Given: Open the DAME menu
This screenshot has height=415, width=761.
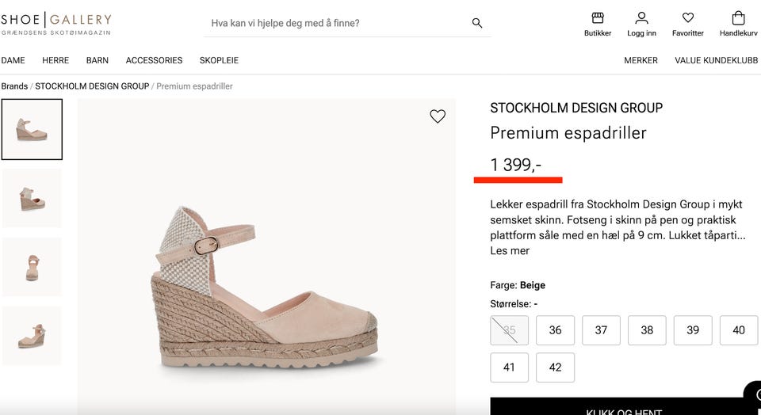Looking at the screenshot, I should point(13,60).
